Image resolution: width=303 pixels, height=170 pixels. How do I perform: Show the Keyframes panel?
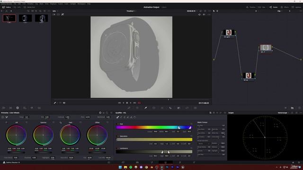tap(285, 108)
